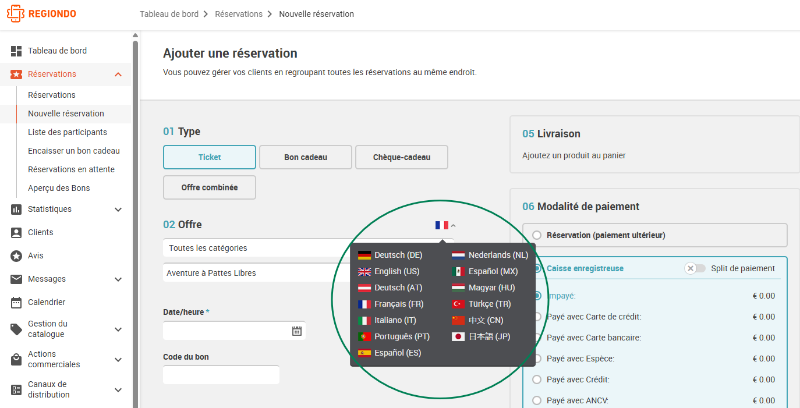Click the Bon cadeau type button

[306, 157]
